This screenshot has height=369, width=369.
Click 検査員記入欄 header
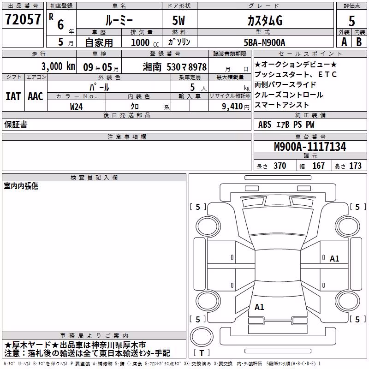pyautogui.click(x=94, y=178)
